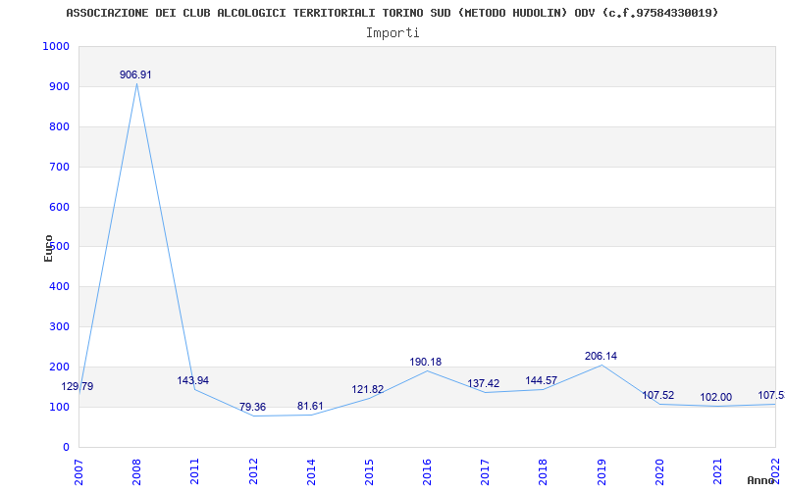Select x-axis year label 2015
This screenshot has width=785, height=490.
point(369,471)
